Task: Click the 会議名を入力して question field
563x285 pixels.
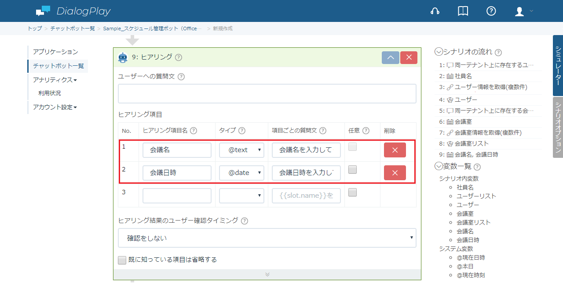Action: pyautogui.click(x=306, y=150)
